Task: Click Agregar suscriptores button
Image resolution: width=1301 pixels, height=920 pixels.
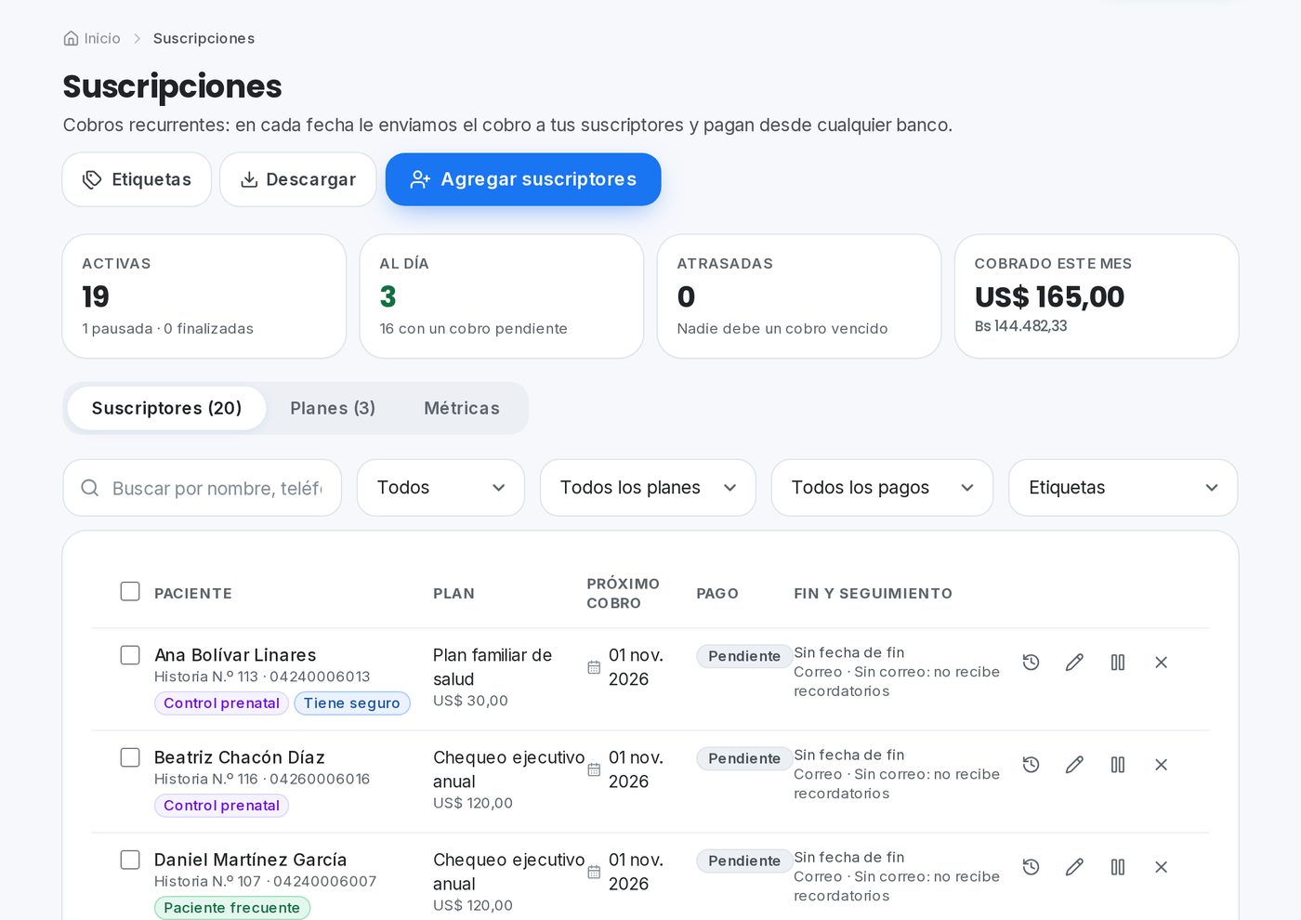Action: pyautogui.click(x=523, y=179)
